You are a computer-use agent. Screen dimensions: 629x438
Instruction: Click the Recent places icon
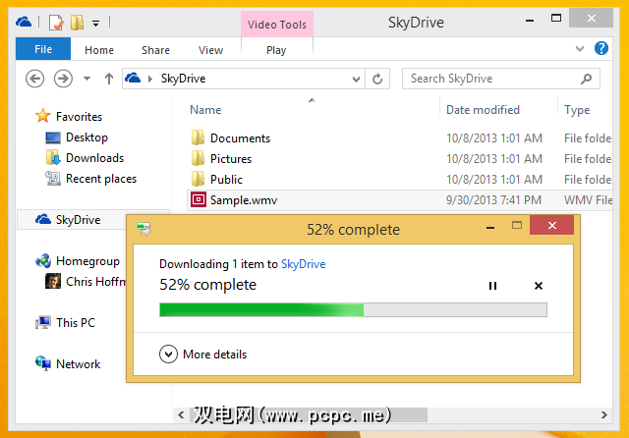53,179
